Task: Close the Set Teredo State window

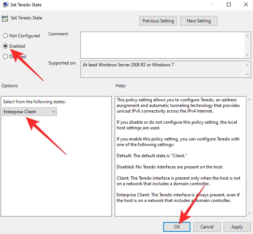Action: (x=246, y=4)
